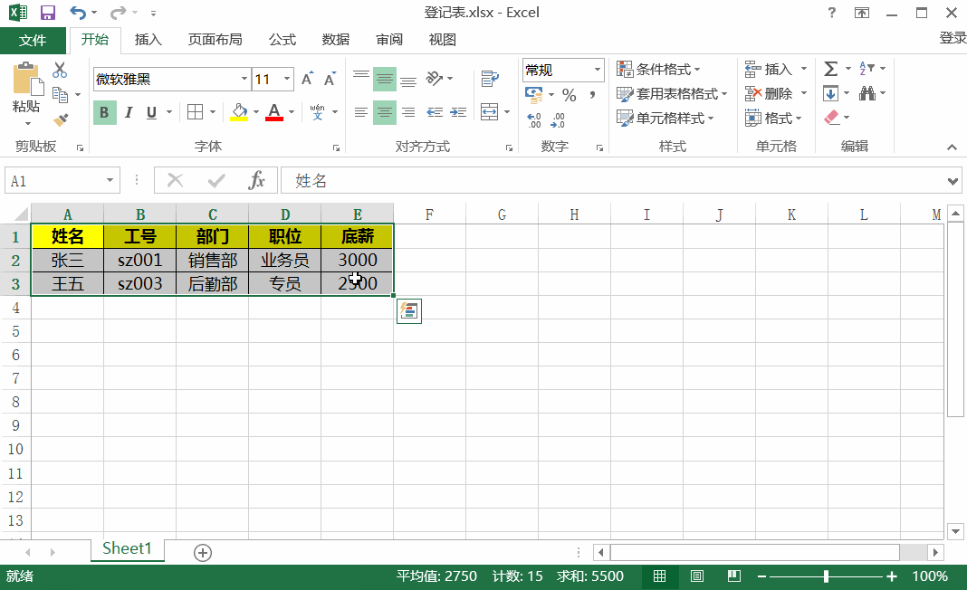This screenshot has width=967, height=590.
Task: Toggle Italic formatting
Action: [129, 112]
